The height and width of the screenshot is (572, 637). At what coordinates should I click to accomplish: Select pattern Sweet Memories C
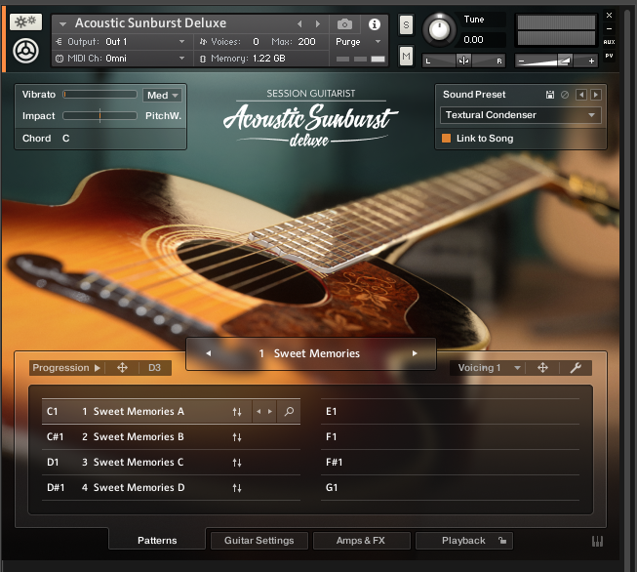click(139, 463)
